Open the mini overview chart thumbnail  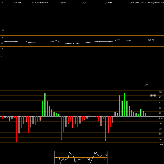click(81, 157)
